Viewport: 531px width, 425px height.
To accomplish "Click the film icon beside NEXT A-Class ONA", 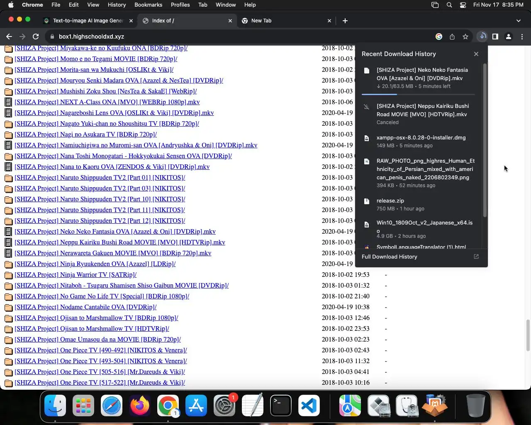I will point(8,102).
